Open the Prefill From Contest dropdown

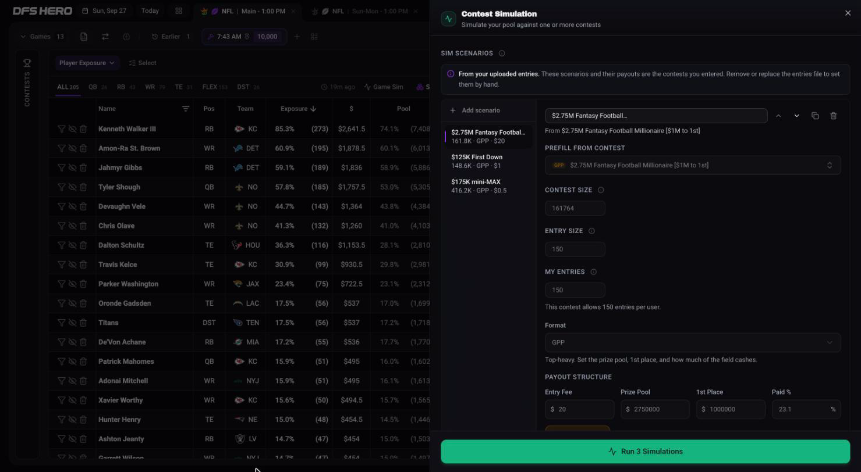[x=693, y=165]
